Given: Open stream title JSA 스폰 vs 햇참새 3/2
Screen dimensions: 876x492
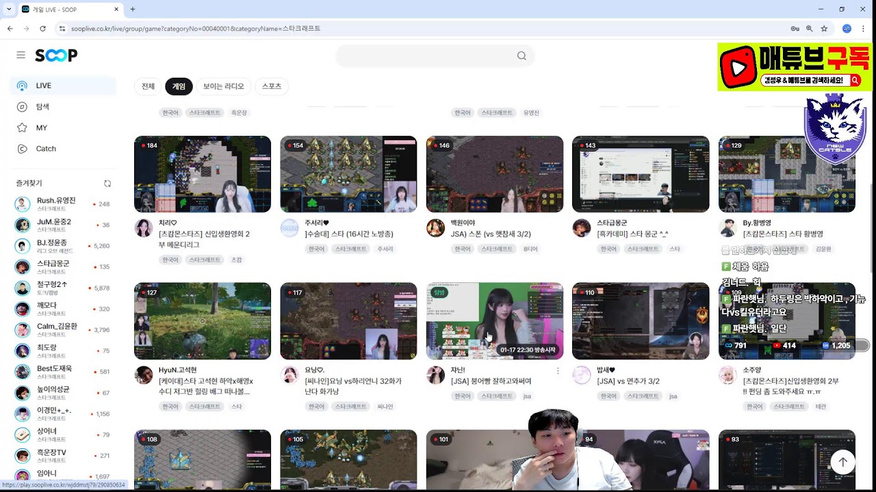Looking at the screenshot, I should 491,234.
